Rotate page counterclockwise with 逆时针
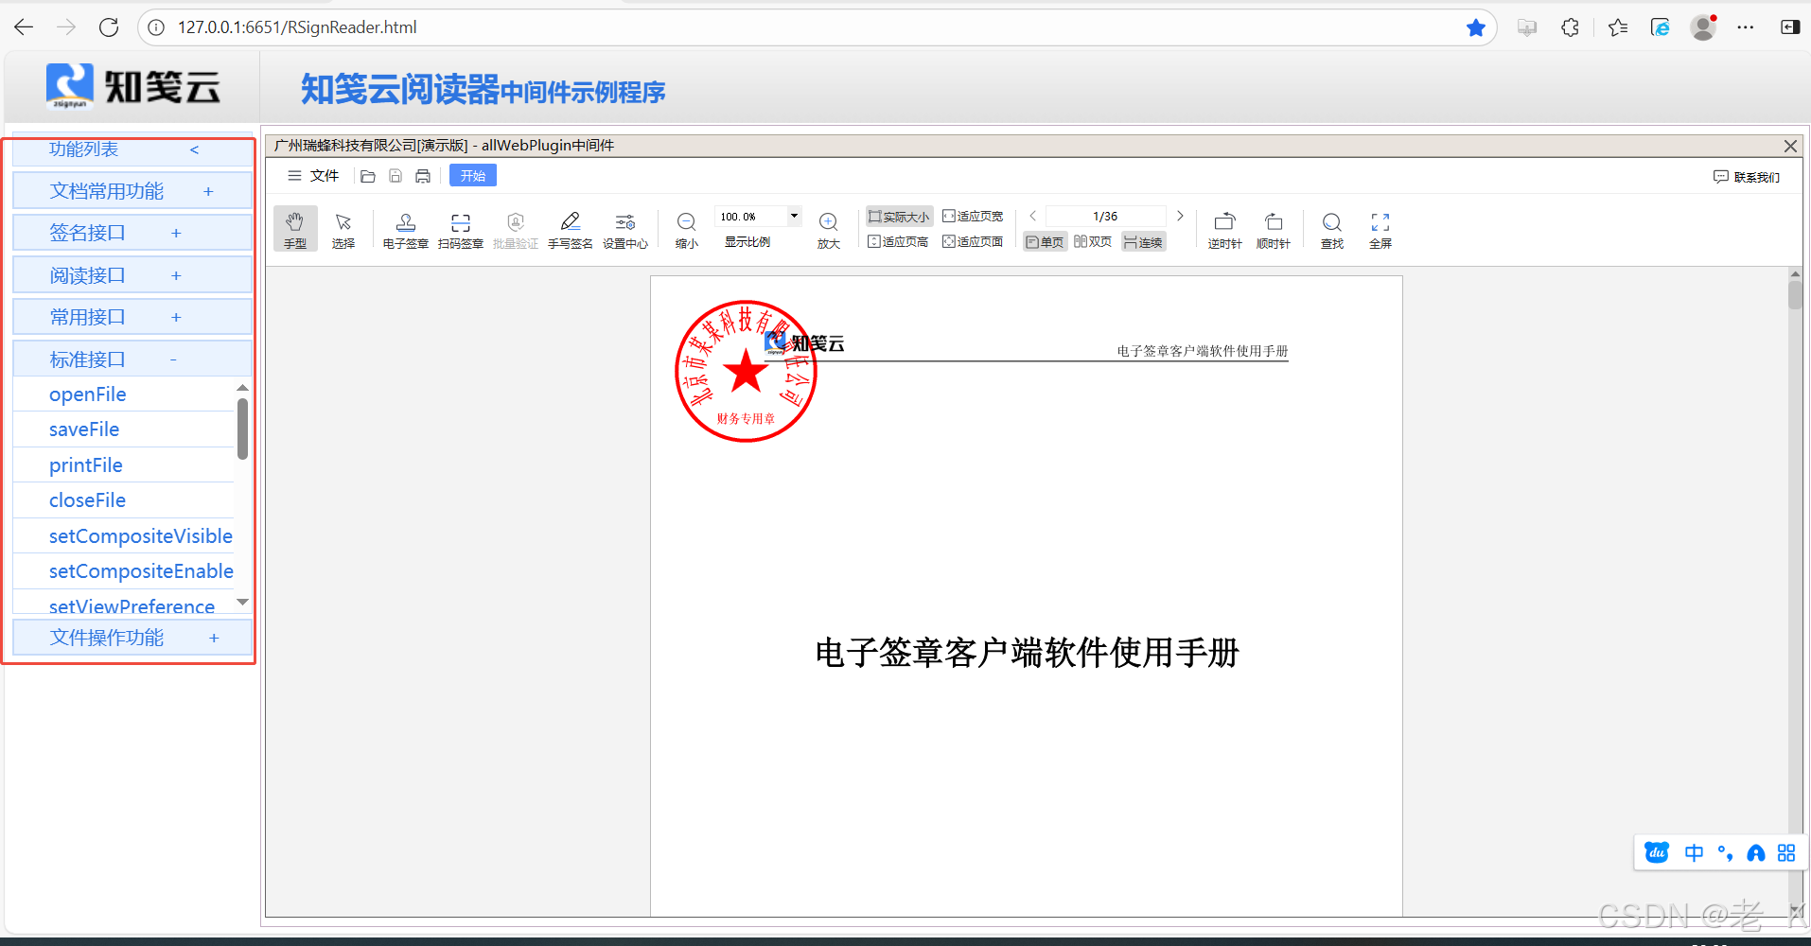 [x=1224, y=229]
